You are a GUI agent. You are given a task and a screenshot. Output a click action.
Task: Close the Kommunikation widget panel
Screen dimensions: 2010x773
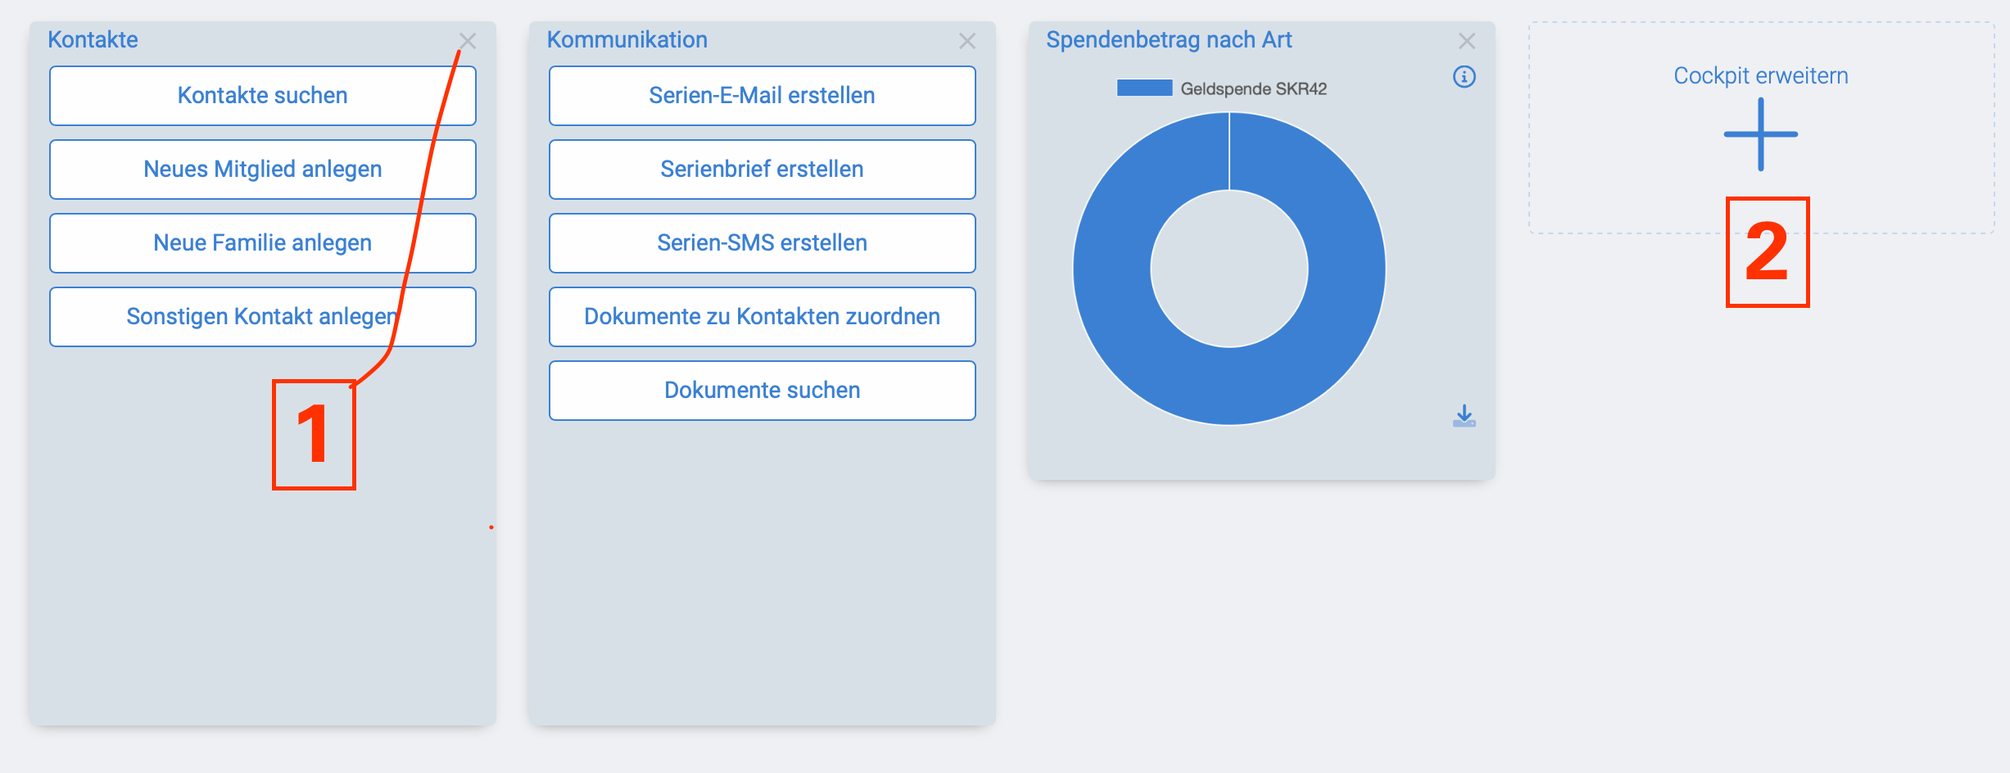click(967, 41)
